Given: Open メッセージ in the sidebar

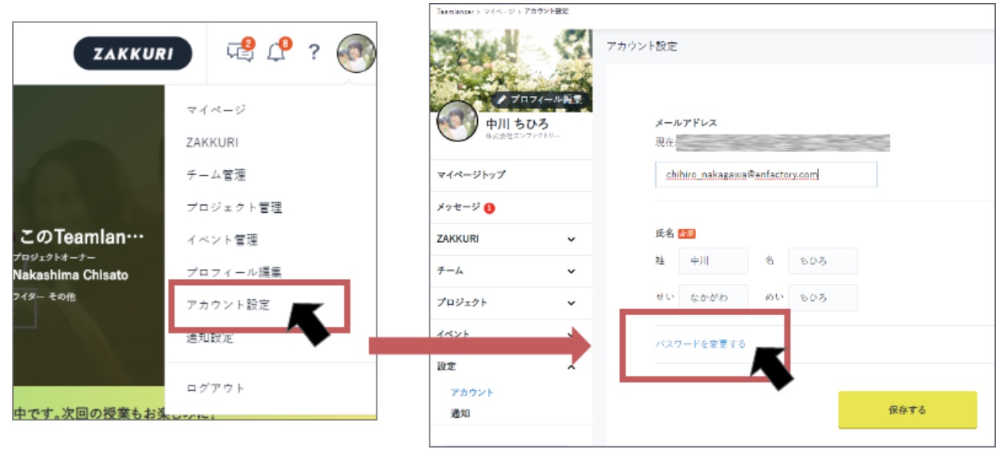Looking at the screenshot, I should click(x=459, y=207).
